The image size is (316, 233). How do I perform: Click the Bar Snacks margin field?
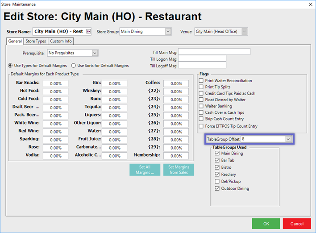coord(55,83)
